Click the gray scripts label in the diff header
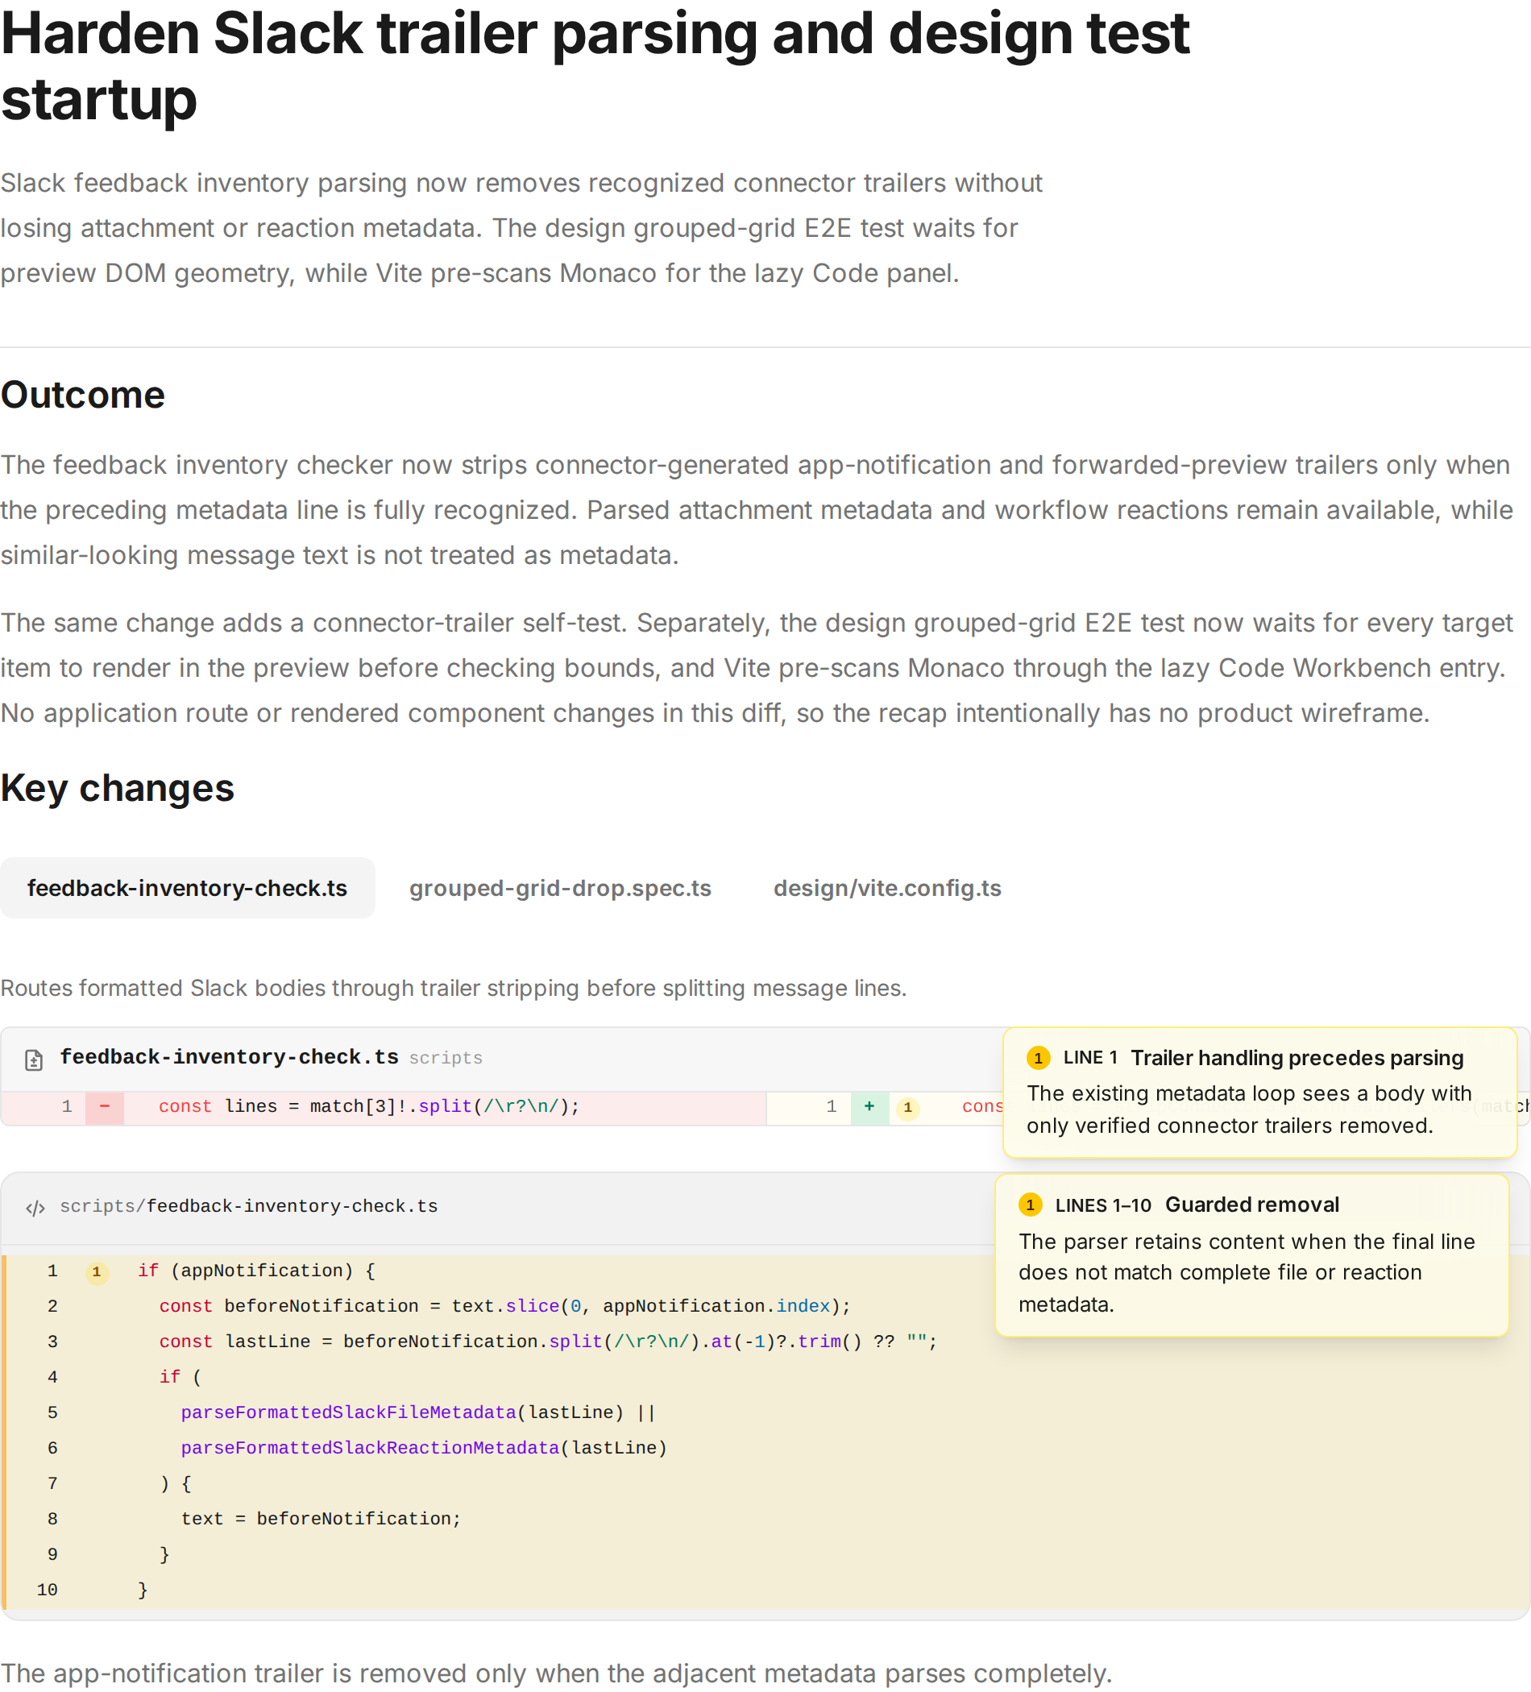The height and width of the screenshot is (1692, 1531). (446, 1059)
